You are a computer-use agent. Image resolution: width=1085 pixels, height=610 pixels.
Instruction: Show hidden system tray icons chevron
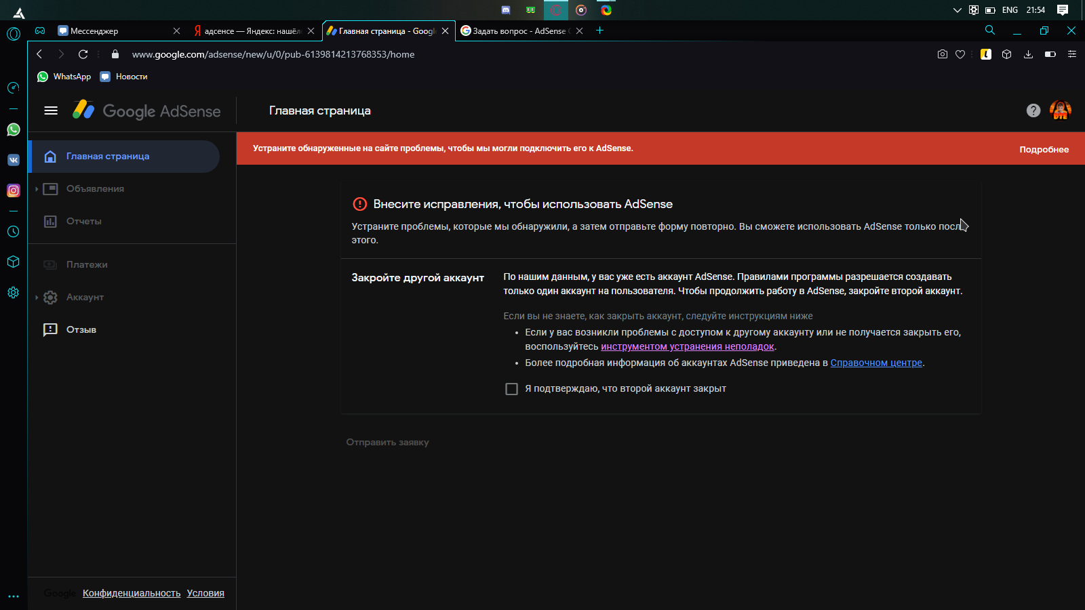coord(957,10)
